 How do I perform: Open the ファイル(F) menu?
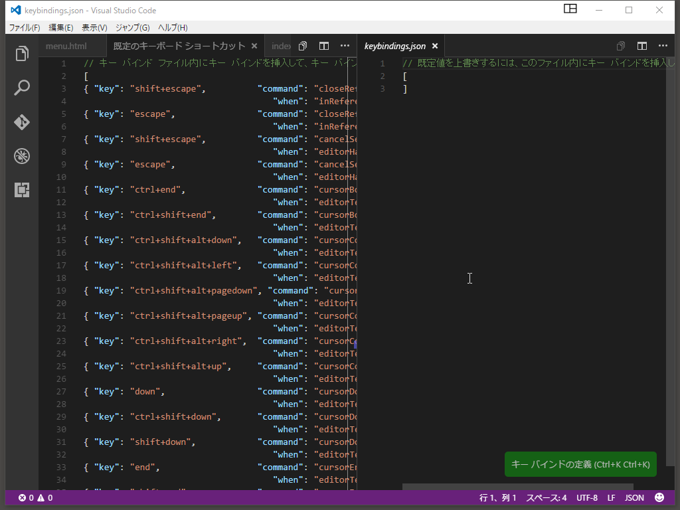point(25,28)
